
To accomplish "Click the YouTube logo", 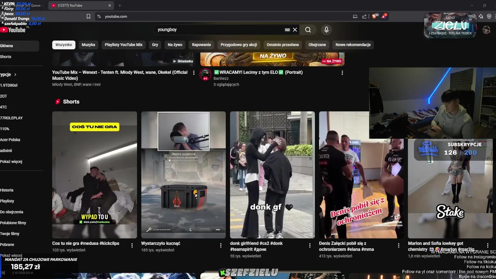I will pos(13,30).
